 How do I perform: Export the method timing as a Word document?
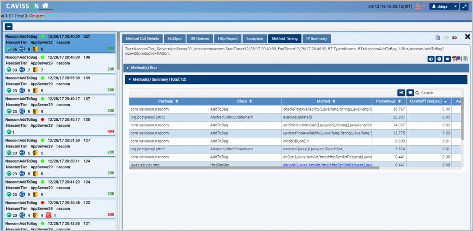click(460, 59)
